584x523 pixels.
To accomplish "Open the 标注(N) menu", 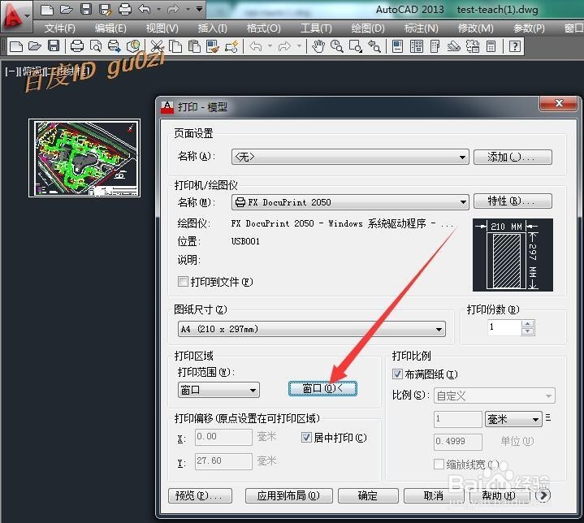I will pyautogui.click(x=422, y=28).
